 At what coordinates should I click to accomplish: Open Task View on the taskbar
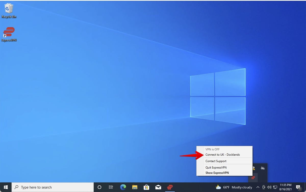pyautogui.click(x=111, y=187)
